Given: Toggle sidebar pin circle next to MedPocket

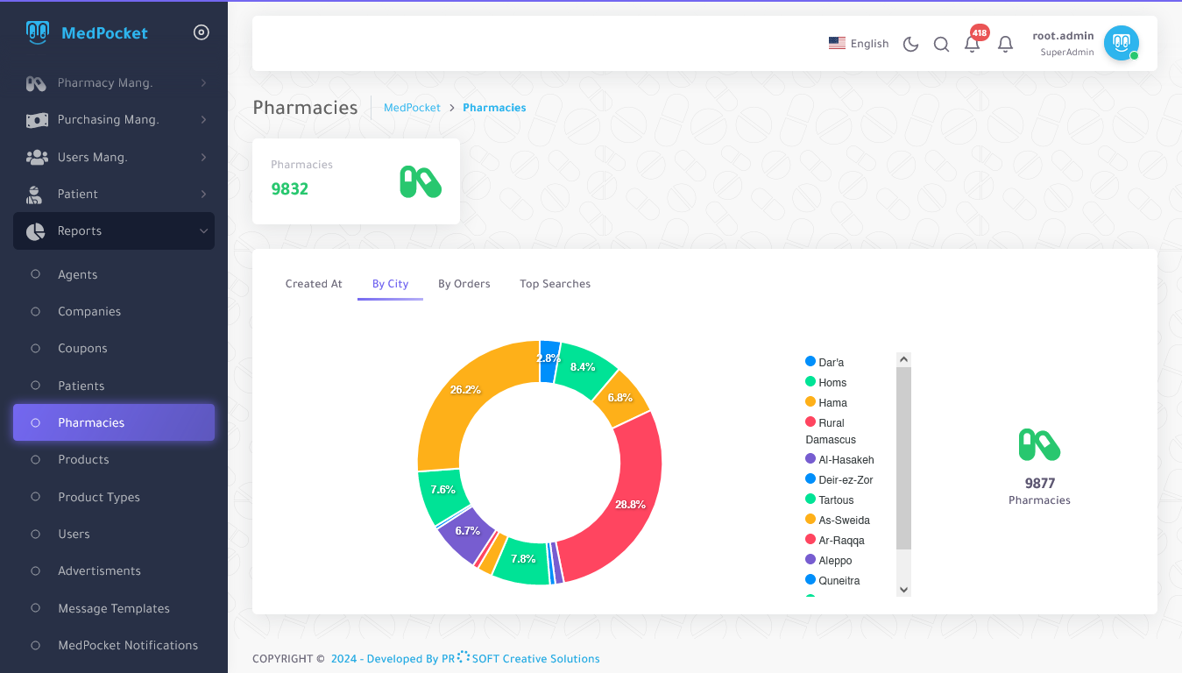Looking at the screenshot, I should click(x=201, y=32).
